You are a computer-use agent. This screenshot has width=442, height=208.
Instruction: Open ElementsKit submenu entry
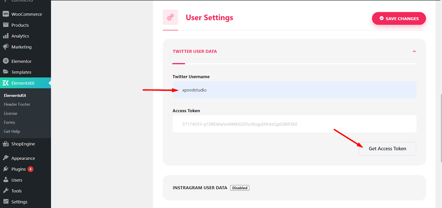[15, 95]
